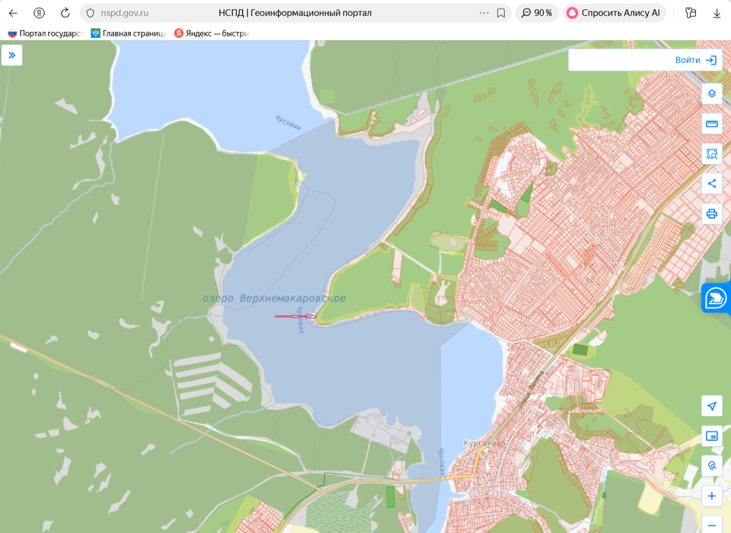Activate area search selection tool
Screen dimensions: 731x533
pos(711,154)
